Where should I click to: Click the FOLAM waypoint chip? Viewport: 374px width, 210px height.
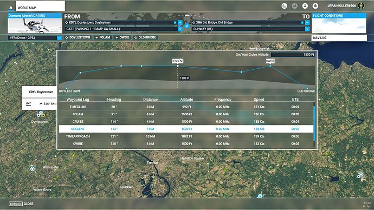103,37
